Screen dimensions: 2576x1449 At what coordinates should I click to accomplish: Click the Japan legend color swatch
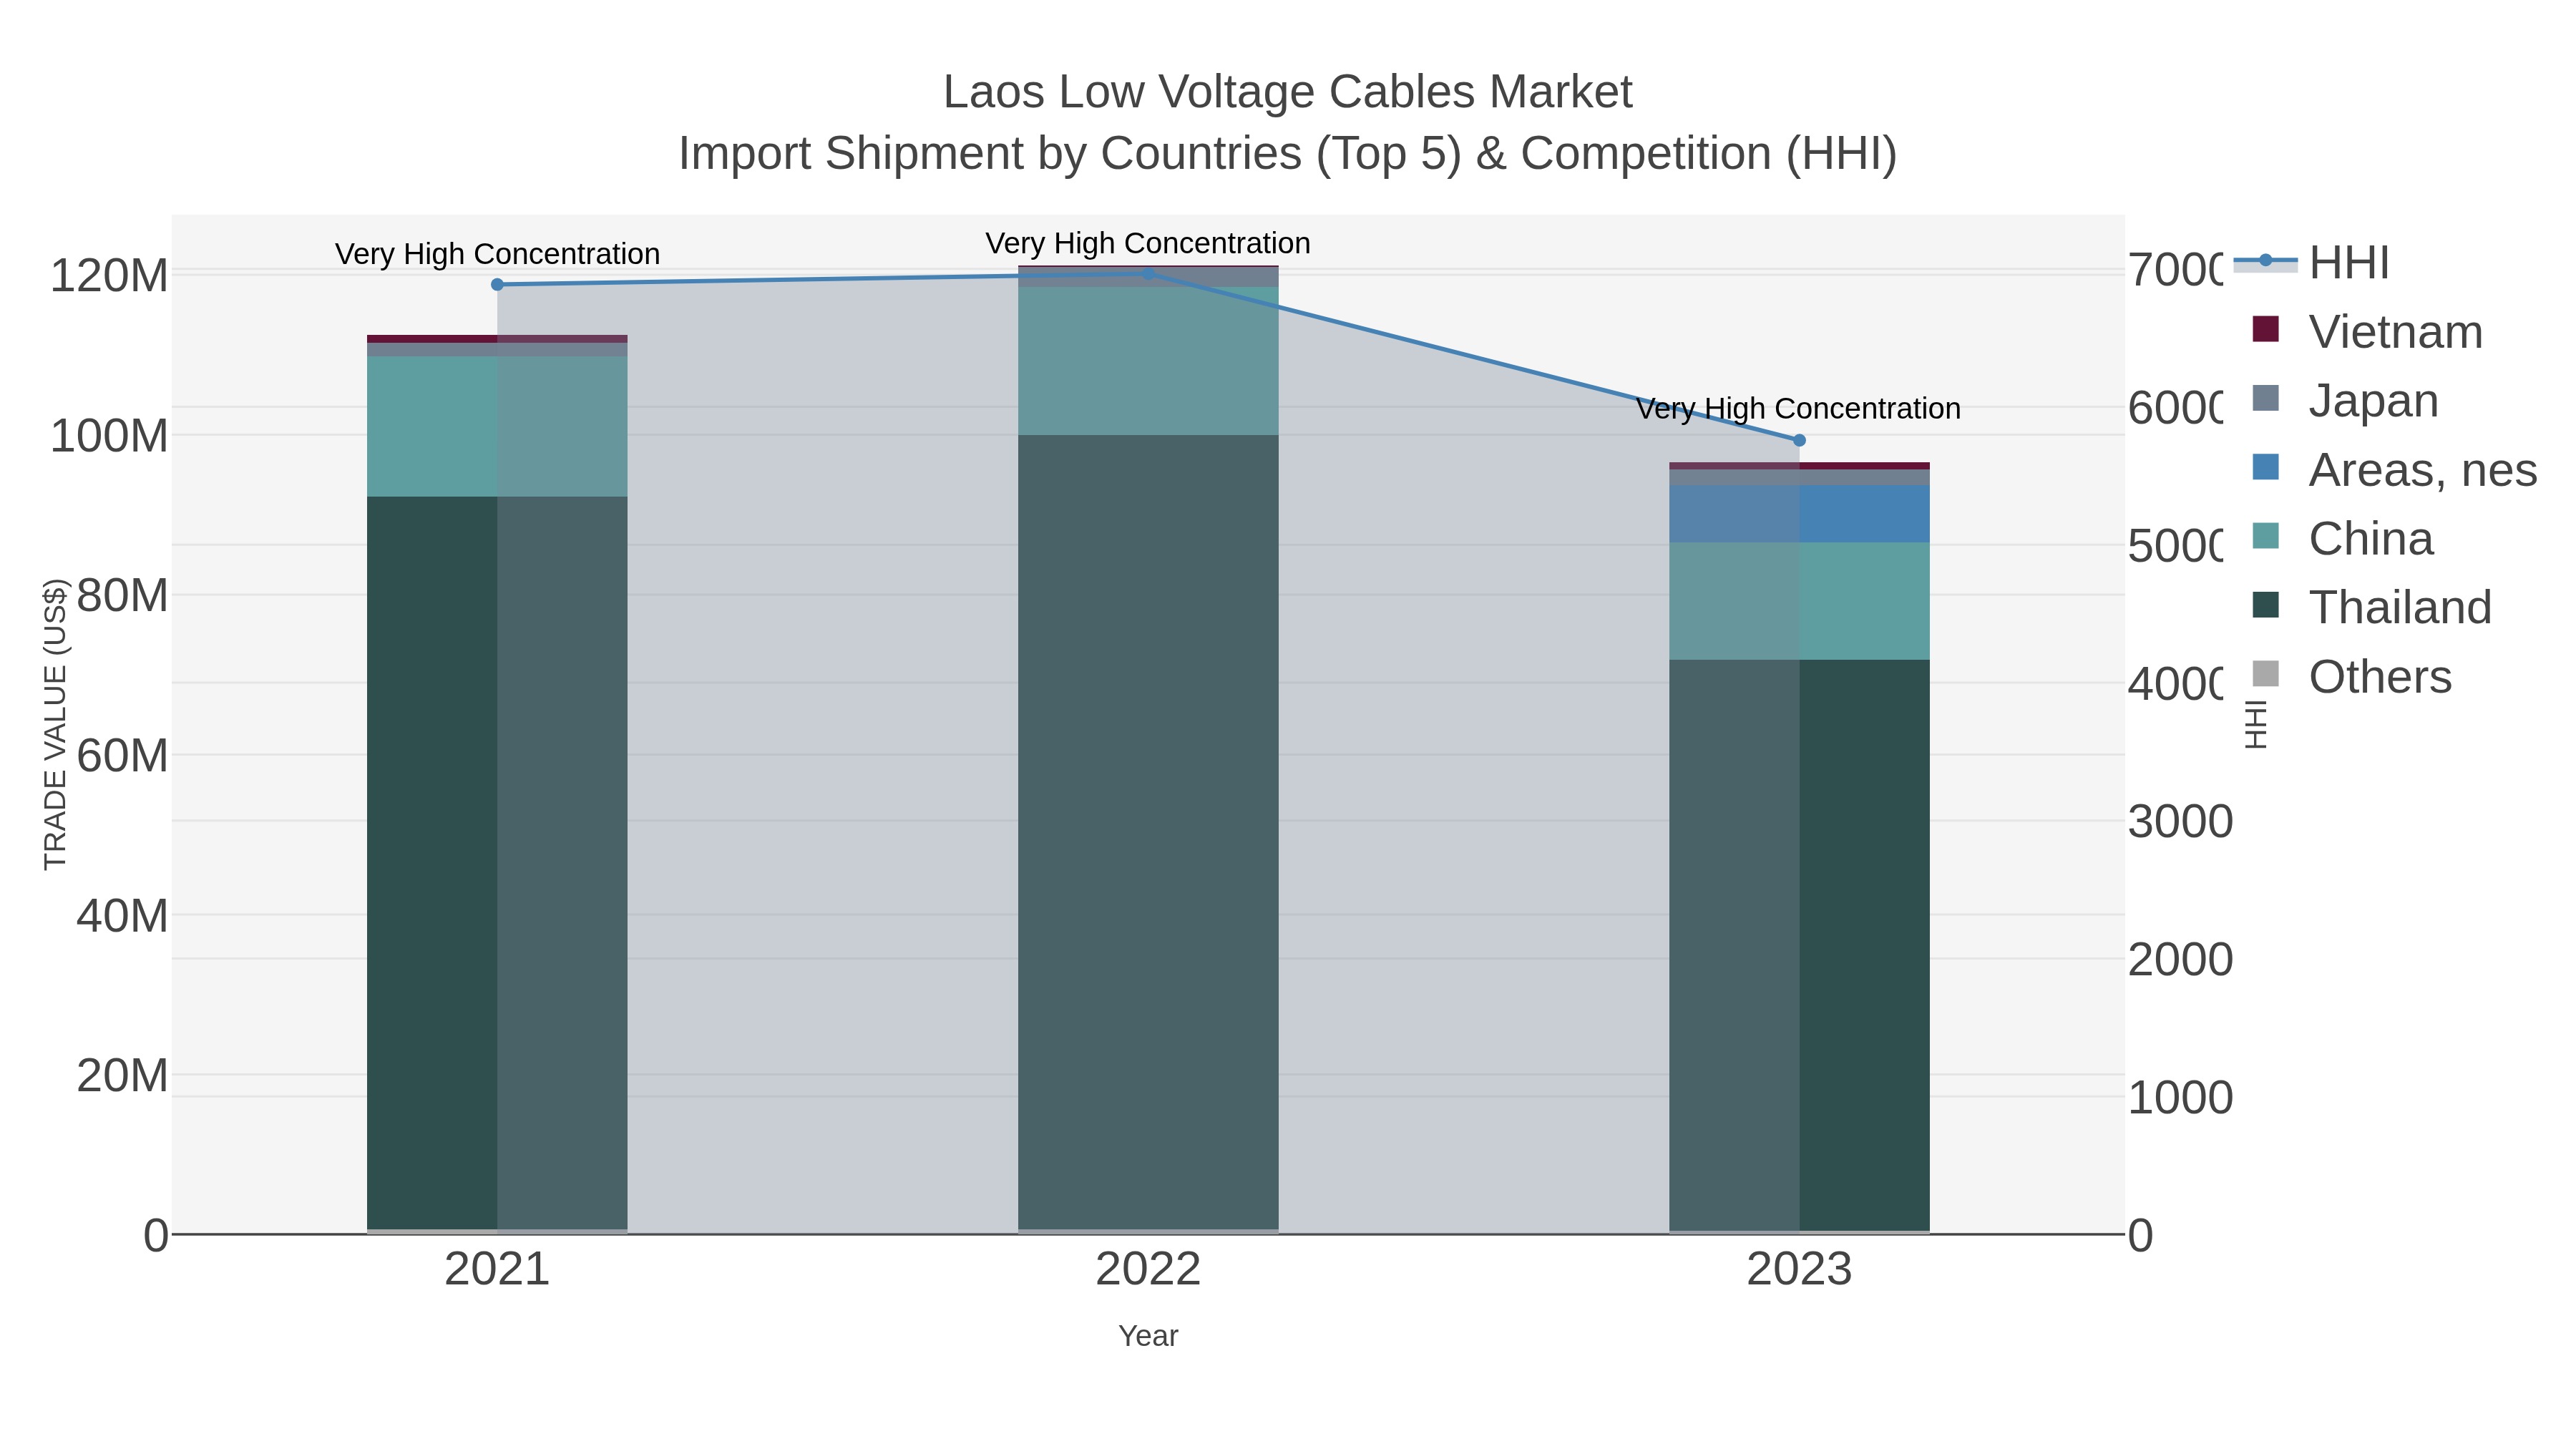(2266, 398)
